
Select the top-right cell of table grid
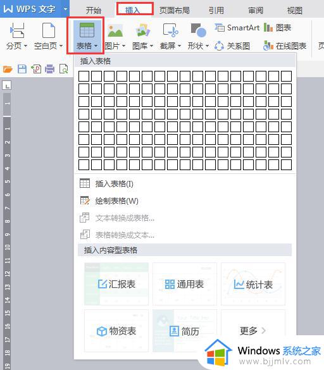point(286,77)
